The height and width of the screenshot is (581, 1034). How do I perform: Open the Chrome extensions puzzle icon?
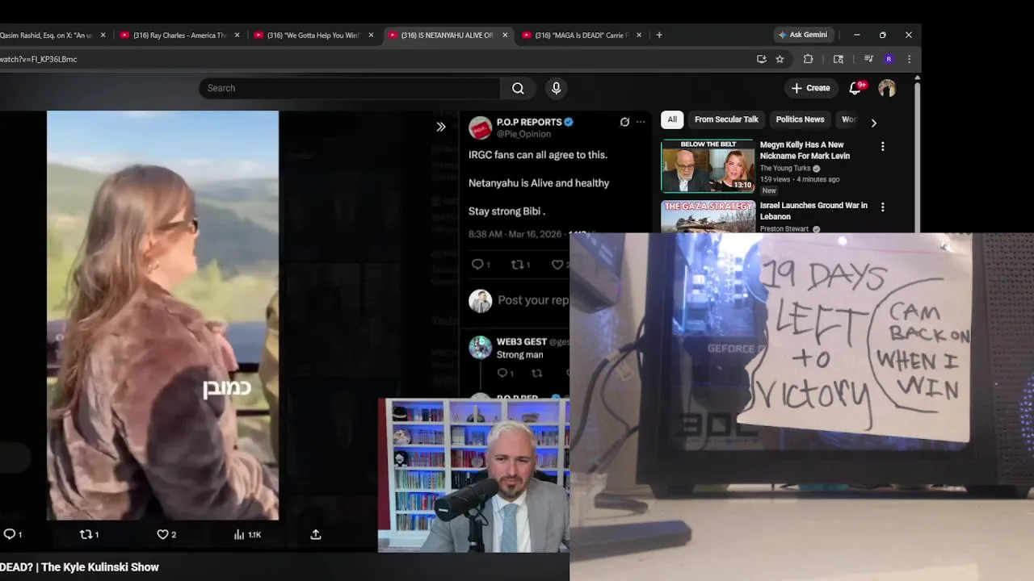808,59
